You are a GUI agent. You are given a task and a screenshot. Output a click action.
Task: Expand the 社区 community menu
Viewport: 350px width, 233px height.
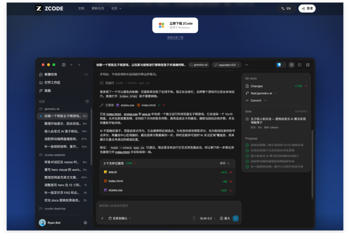[116, 8]
